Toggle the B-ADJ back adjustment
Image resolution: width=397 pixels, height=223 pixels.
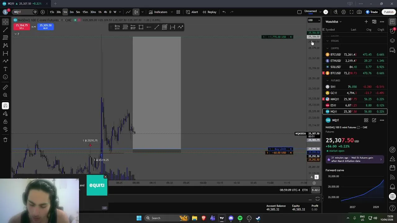[316, 190]
